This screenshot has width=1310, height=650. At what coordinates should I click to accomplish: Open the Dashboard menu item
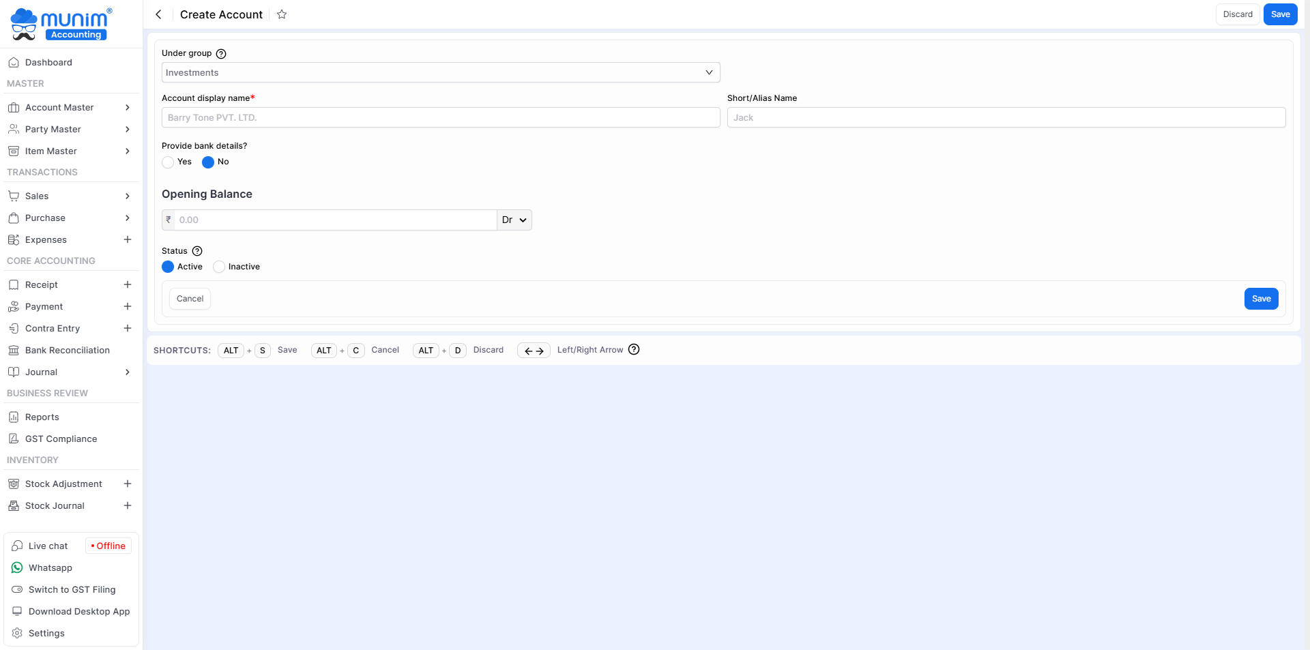[48, 62]
